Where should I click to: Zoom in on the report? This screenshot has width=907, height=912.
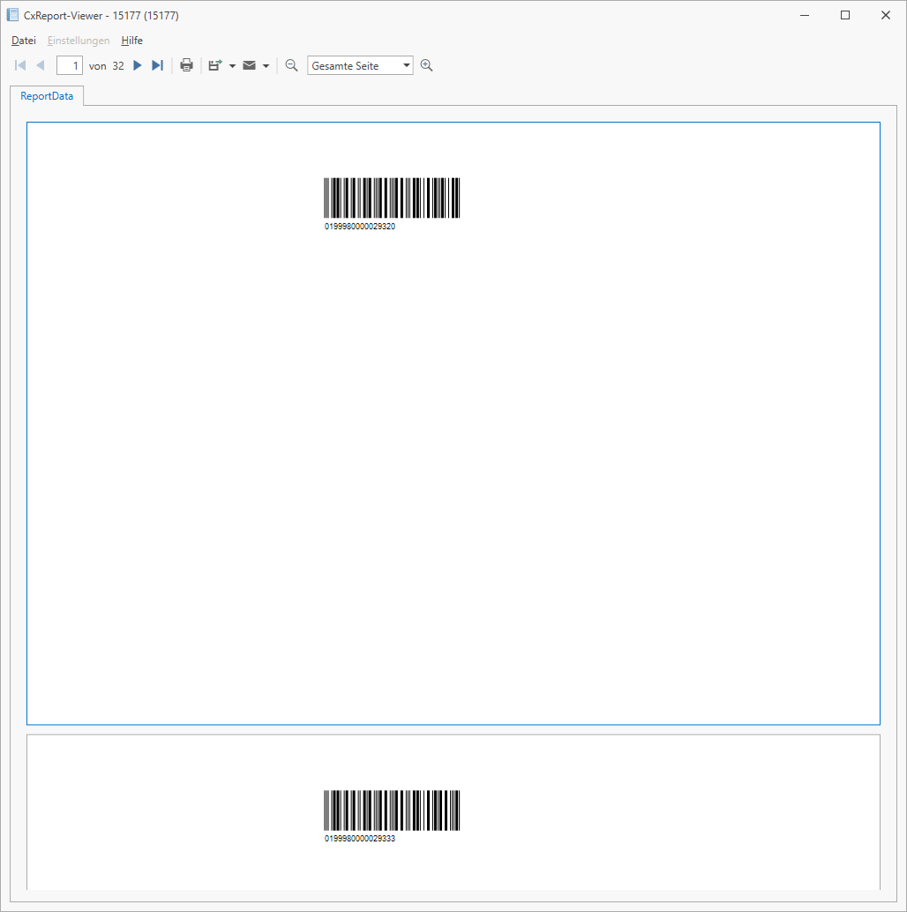point(426,65)
